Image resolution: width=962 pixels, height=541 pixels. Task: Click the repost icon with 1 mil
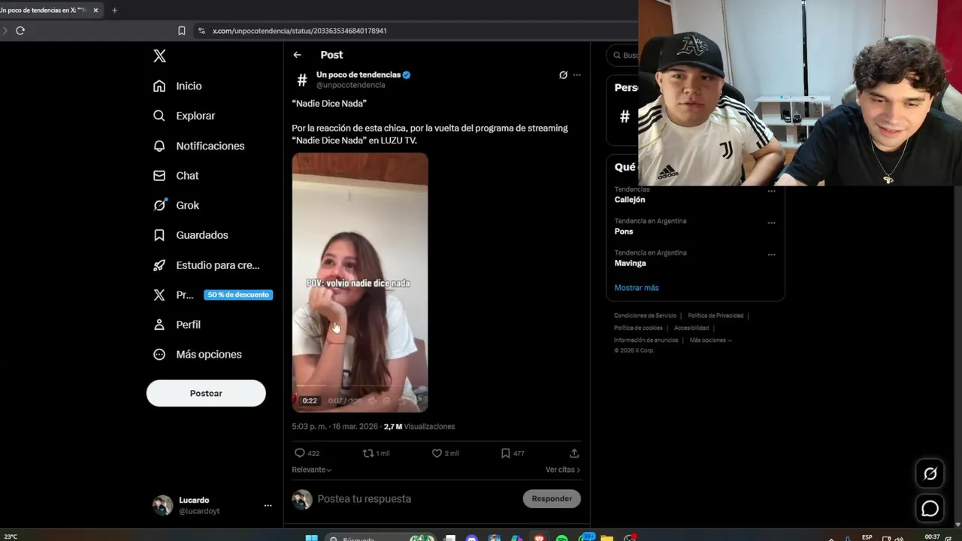(368, 453)
